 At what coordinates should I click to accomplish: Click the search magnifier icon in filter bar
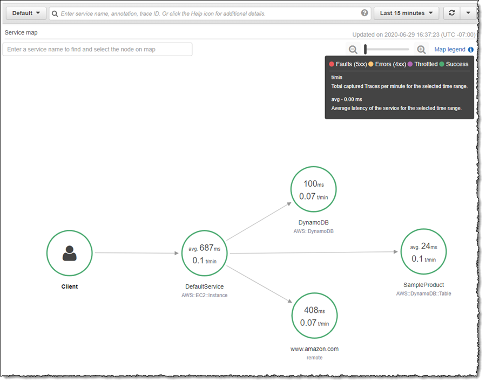click(x=55, y=13)
